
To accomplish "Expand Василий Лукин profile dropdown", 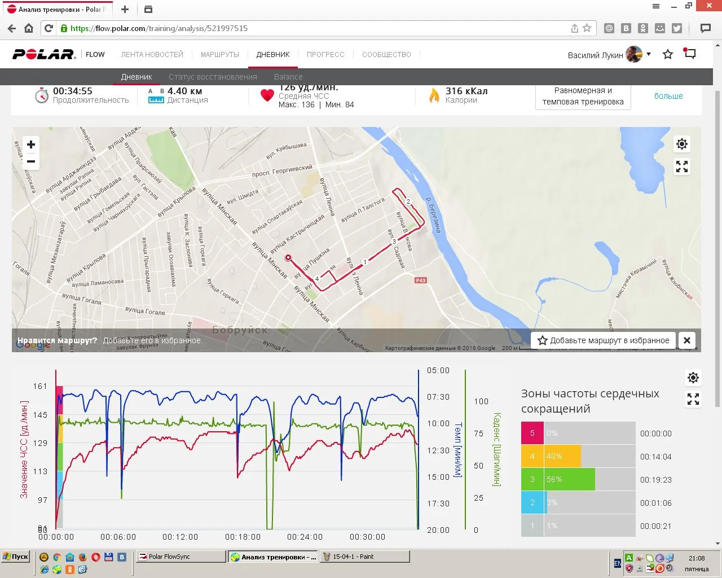I will pyautogui.click(x=649, y=54).
